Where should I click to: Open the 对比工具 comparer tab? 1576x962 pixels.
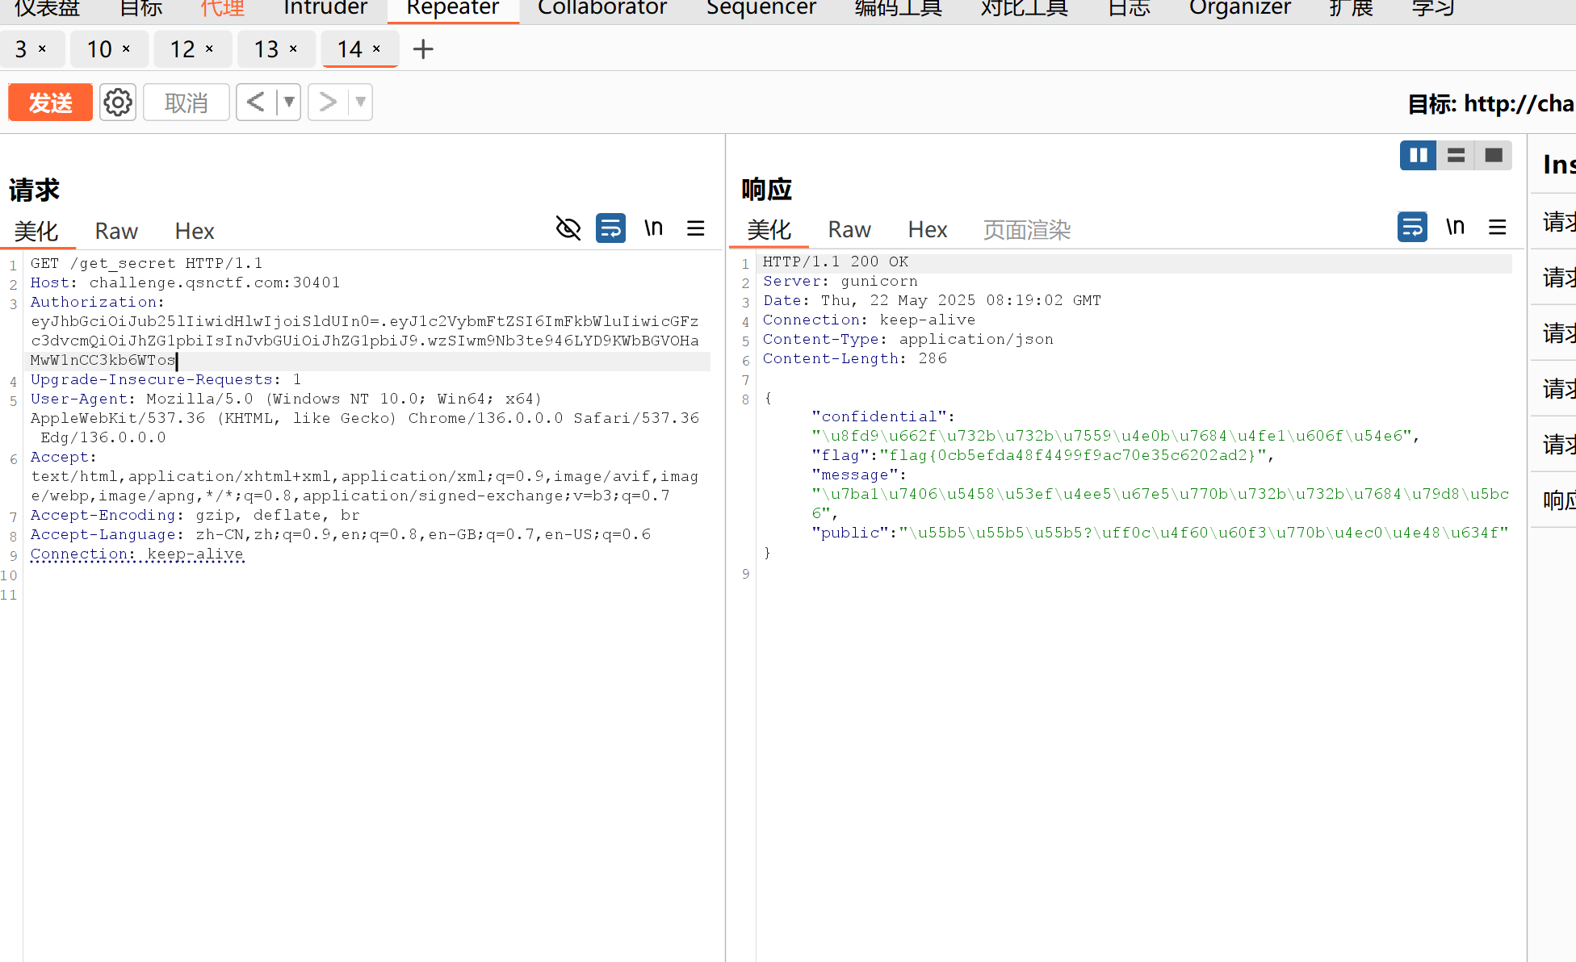coord(1025,8)
